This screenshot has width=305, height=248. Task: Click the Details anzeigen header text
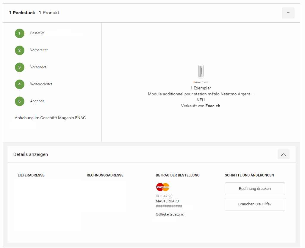(31, 154)
